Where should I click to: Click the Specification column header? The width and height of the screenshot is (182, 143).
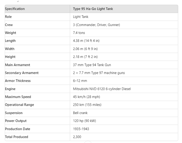point(15,9)
